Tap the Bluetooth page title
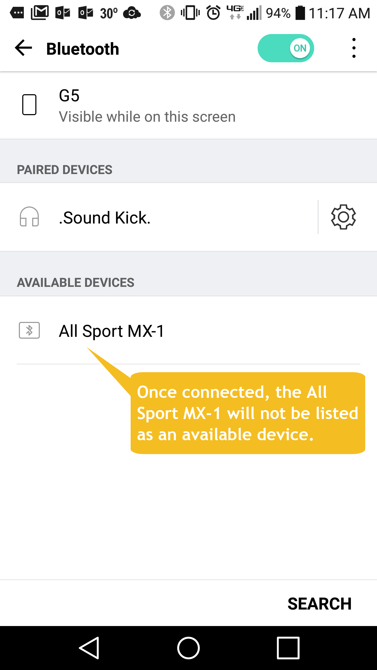This screenshot has width=377, height=670. 83,49
